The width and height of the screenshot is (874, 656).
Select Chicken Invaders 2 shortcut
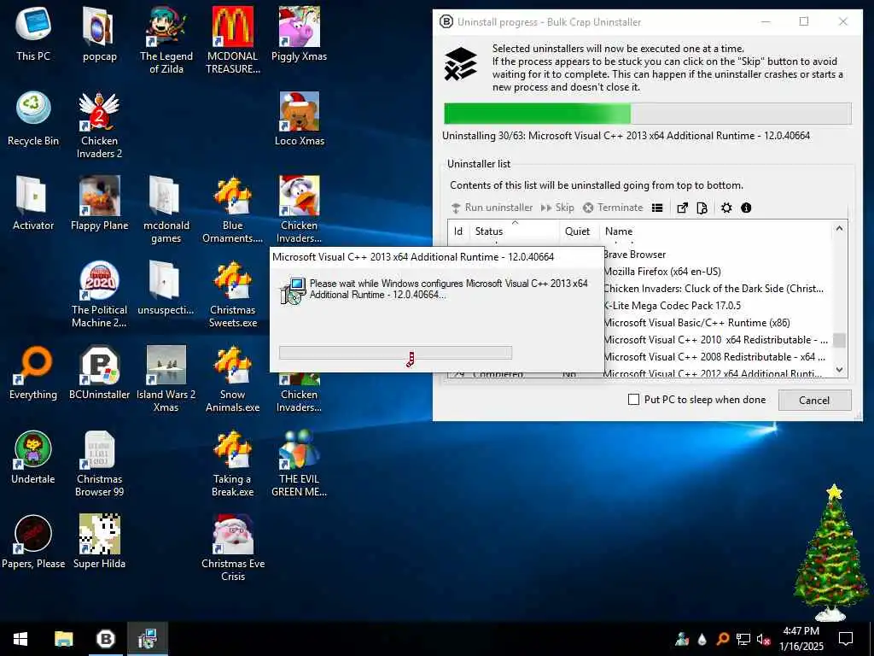(99, 125)
